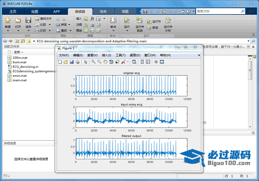
Task: Switch to the Plots tab
Action: click(x=35, y=12)
